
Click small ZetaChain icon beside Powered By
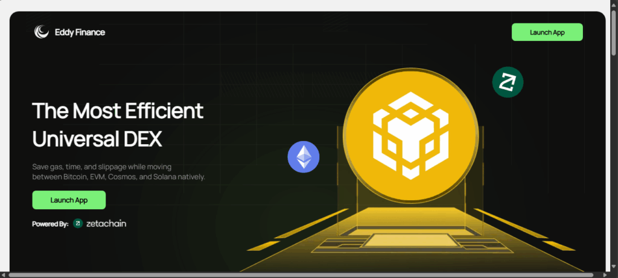coord(78,224)
